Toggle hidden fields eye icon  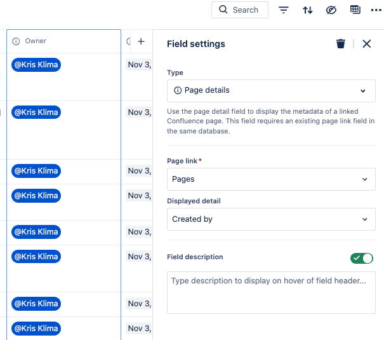(x=331, y=10)
